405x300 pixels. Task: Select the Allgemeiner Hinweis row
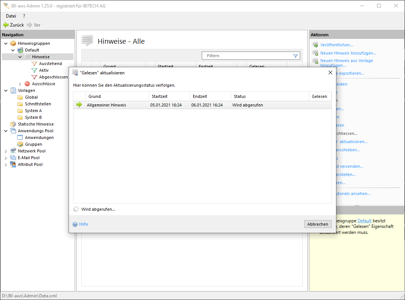[x=106, y=105]
